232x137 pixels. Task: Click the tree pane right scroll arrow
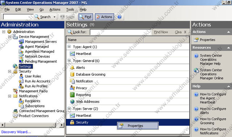62,125
